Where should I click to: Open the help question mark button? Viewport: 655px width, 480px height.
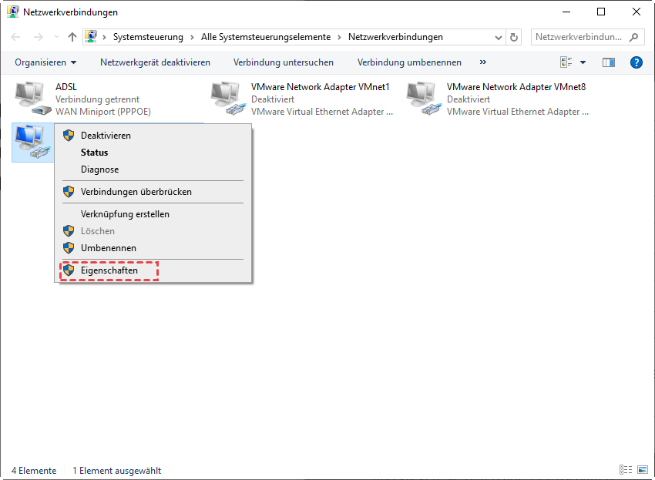(637, 62)
